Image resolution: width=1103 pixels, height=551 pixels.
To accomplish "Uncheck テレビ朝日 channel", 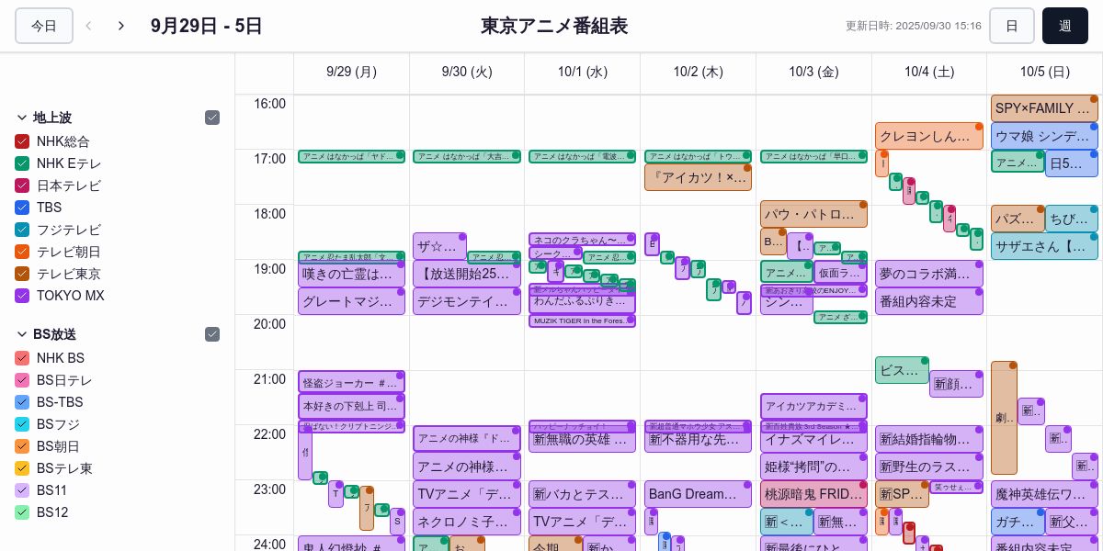I will tap(22, 252).
